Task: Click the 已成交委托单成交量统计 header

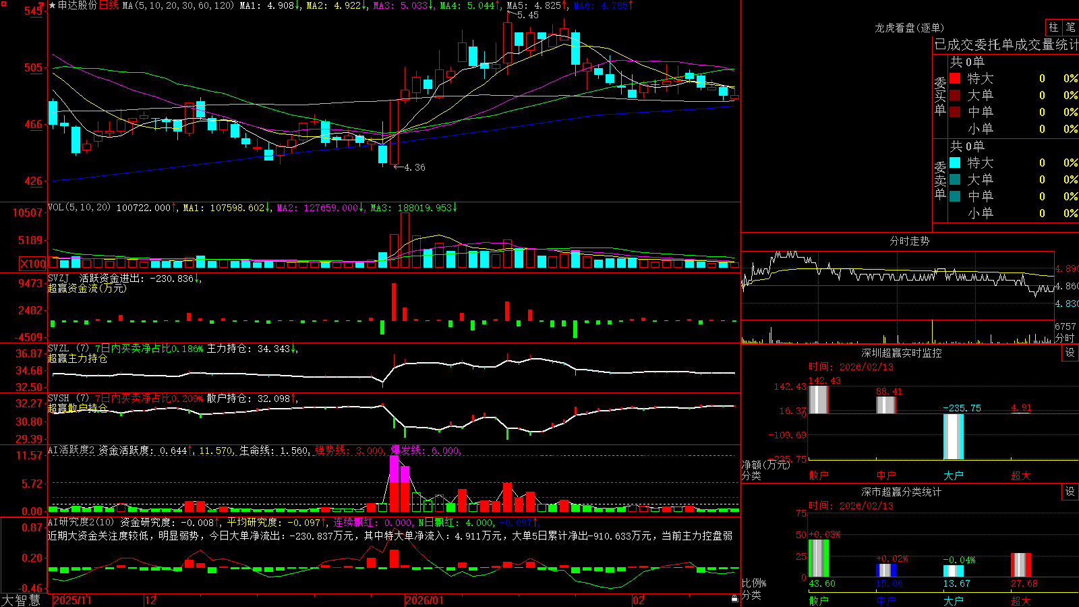Action: coord(1006,45)
